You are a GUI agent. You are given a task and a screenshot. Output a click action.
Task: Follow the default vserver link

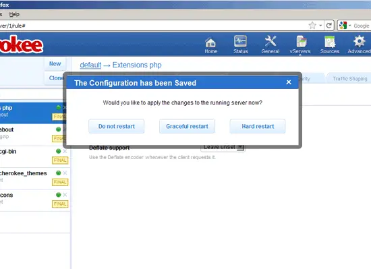click(90, 65)
